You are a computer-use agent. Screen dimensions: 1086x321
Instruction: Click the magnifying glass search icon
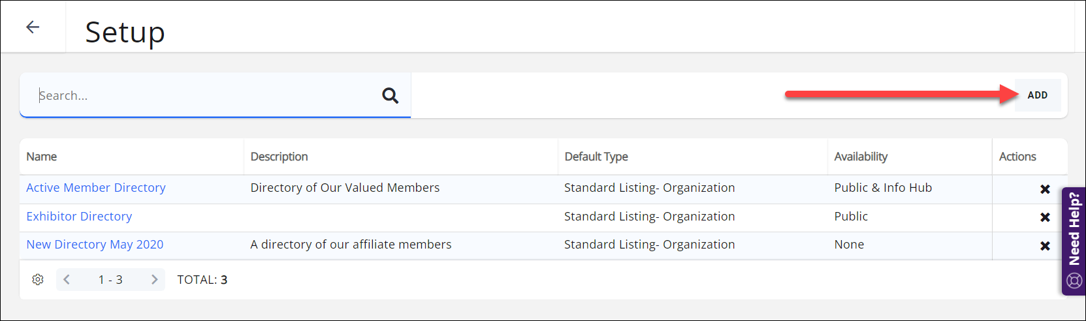tap(390, 96)
